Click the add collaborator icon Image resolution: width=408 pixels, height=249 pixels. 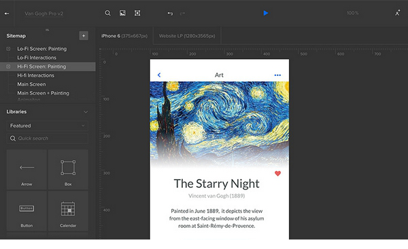(x=397, y=13)
